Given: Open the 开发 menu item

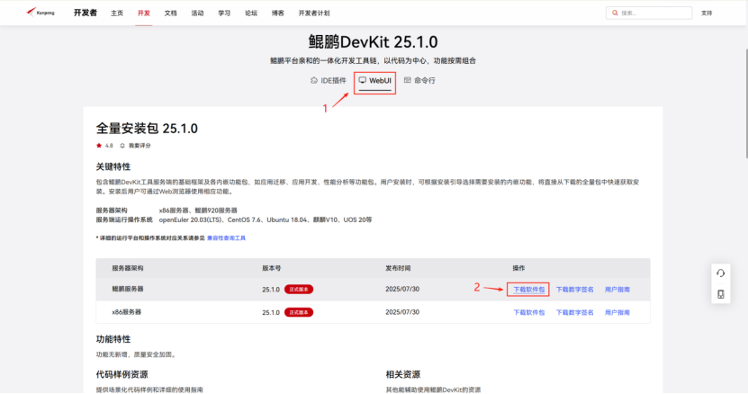Looking at the screenshot, I should tap(144, 13).
